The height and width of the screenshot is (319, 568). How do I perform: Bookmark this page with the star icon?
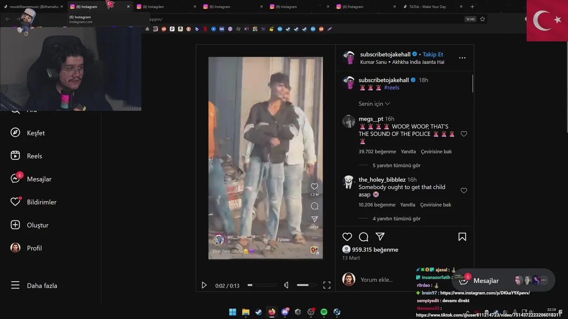[482, 19]
